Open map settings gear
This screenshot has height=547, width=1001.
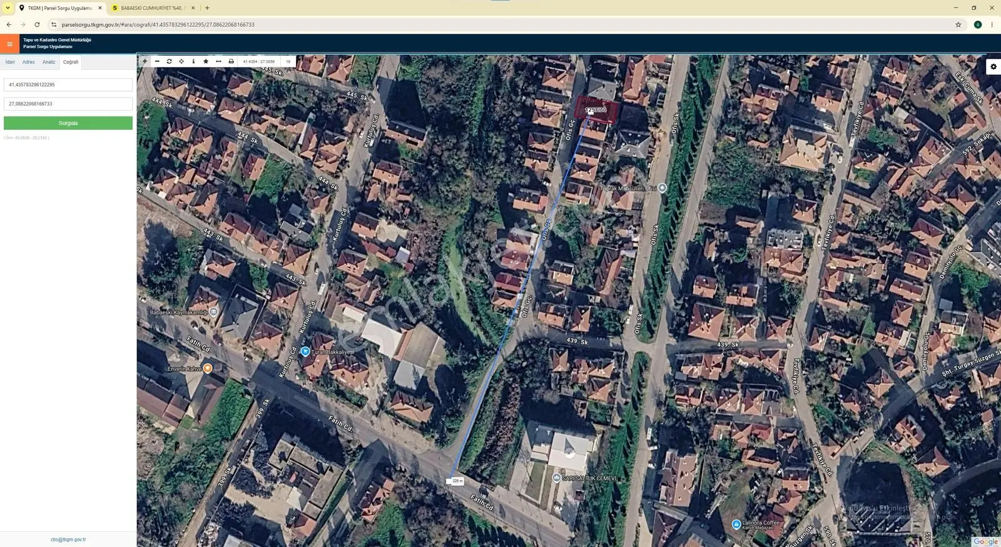click(993, 67)
